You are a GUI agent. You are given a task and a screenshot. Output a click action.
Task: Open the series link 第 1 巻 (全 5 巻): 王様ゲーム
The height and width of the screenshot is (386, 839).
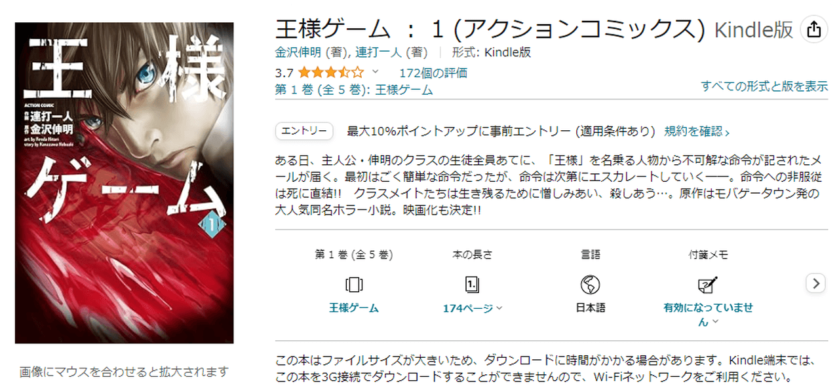point(354,90)
